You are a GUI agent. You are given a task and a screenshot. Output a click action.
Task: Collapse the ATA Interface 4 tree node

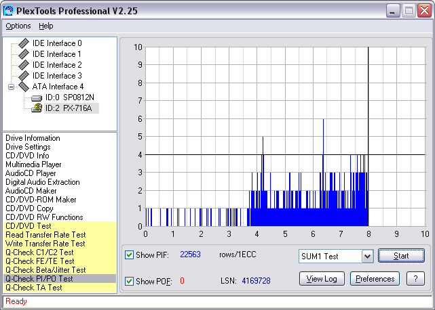[11, 87]
